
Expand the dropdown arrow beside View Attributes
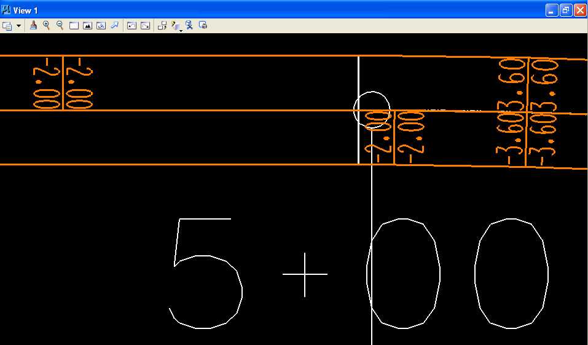click(x=18, y=26)
